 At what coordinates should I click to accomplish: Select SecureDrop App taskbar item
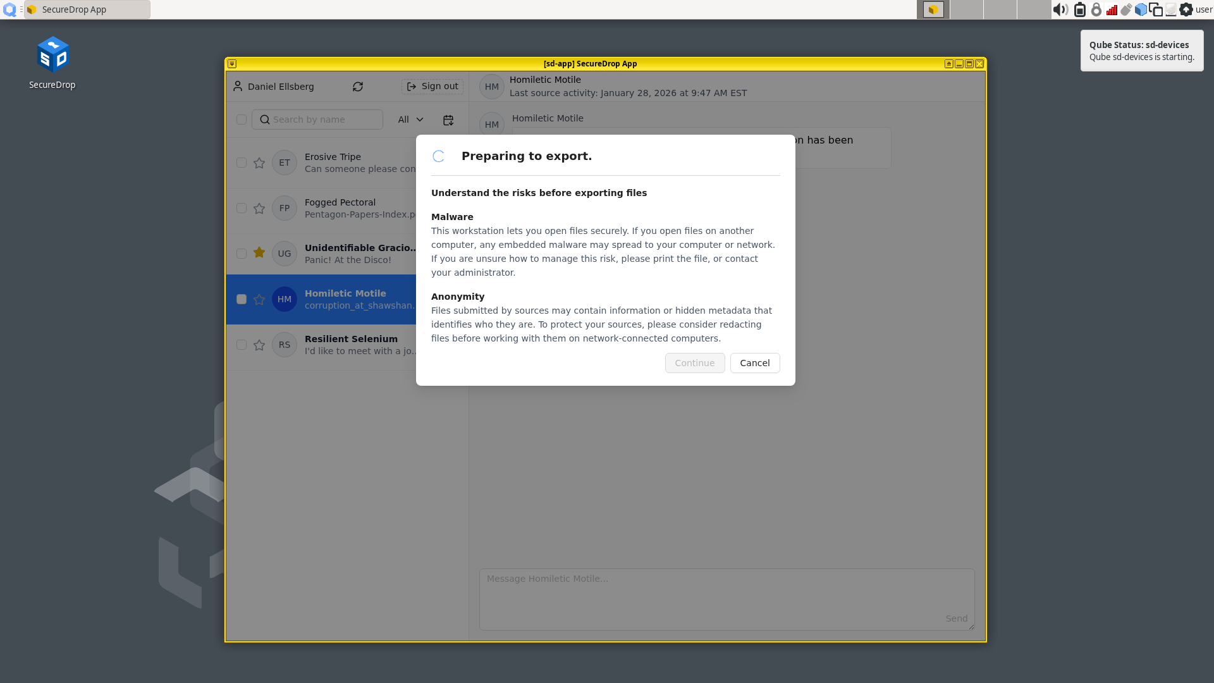(x=87, y=9)
